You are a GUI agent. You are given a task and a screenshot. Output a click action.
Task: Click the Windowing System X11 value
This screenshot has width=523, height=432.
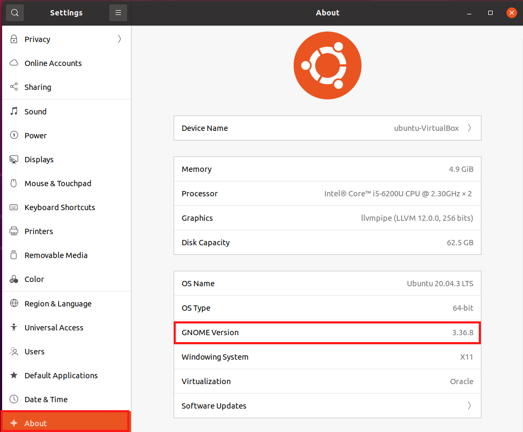(x=467, y=357)
